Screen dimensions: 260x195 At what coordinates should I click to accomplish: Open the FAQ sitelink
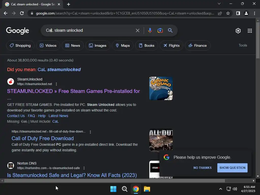[x=31, y=116]
